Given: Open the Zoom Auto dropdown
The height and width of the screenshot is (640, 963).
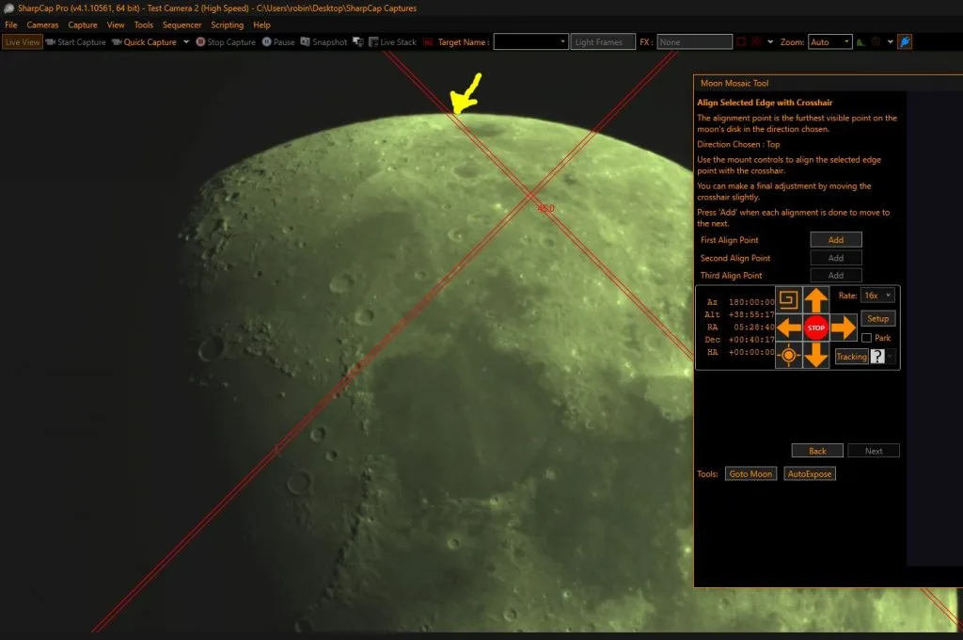Looking at the screenshot, I should pos(829,41).
